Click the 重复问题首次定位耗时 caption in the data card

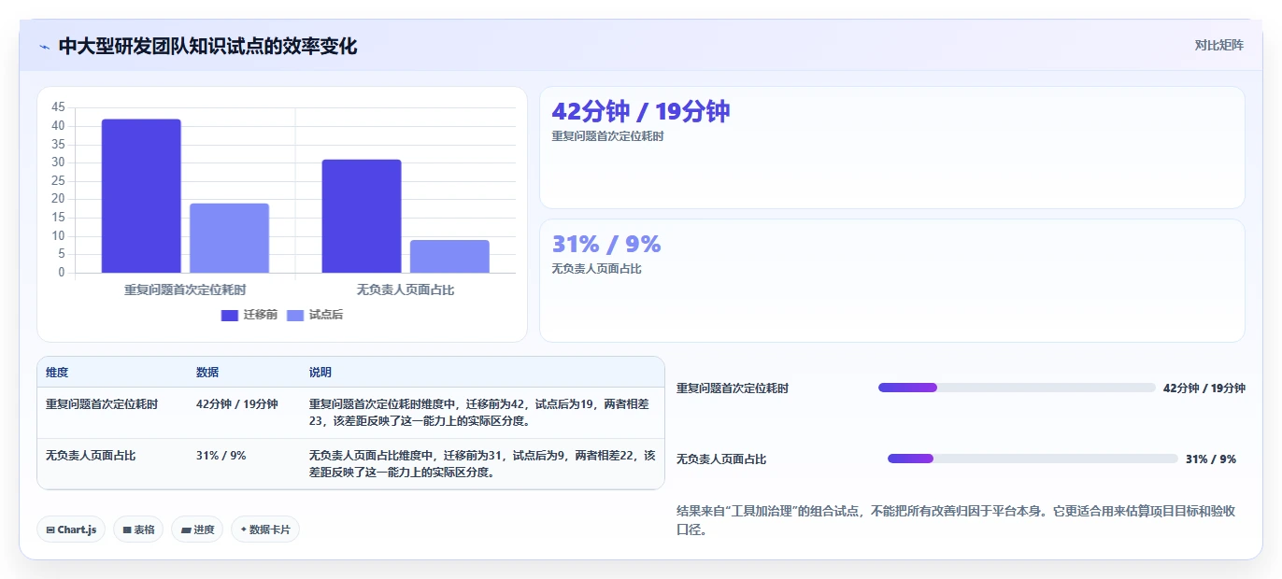607,136
